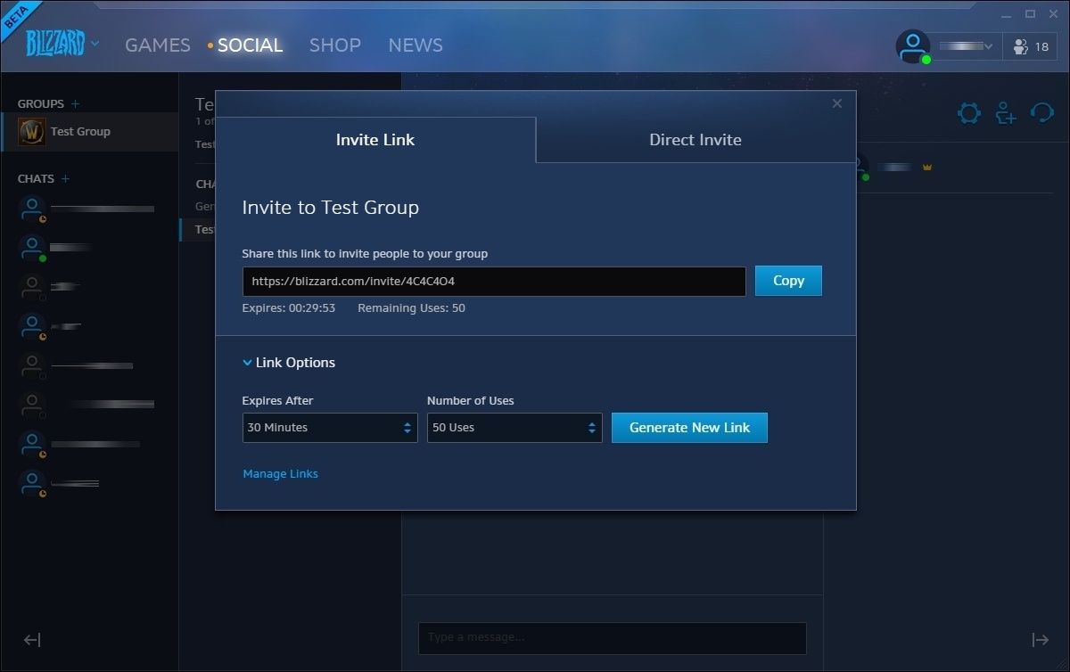1070x672 pixels.
Task: Click the Blizzard logo in header
Action: tap(55, 44)
